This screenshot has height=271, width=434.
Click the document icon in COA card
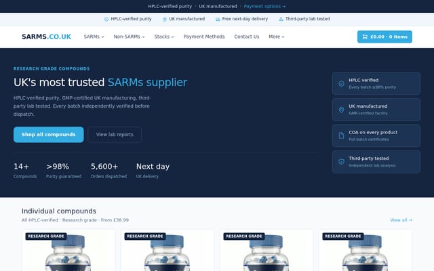pos(341,135)
